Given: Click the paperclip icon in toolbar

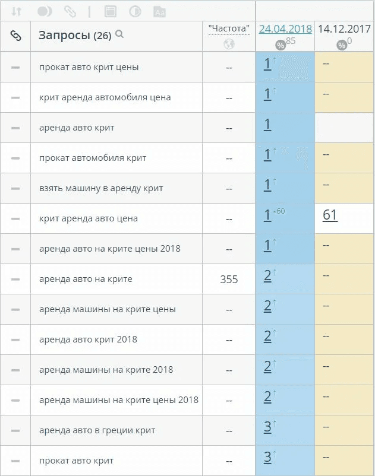Looking at the screenshot, I should tap(70, 11).
